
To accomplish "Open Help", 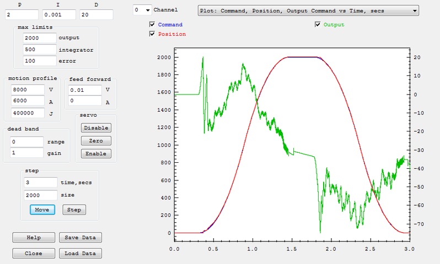I will tap(34, 238).
